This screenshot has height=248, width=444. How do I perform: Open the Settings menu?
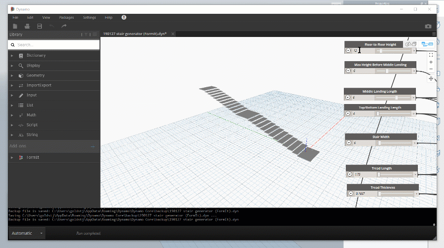tap(89, 18)
